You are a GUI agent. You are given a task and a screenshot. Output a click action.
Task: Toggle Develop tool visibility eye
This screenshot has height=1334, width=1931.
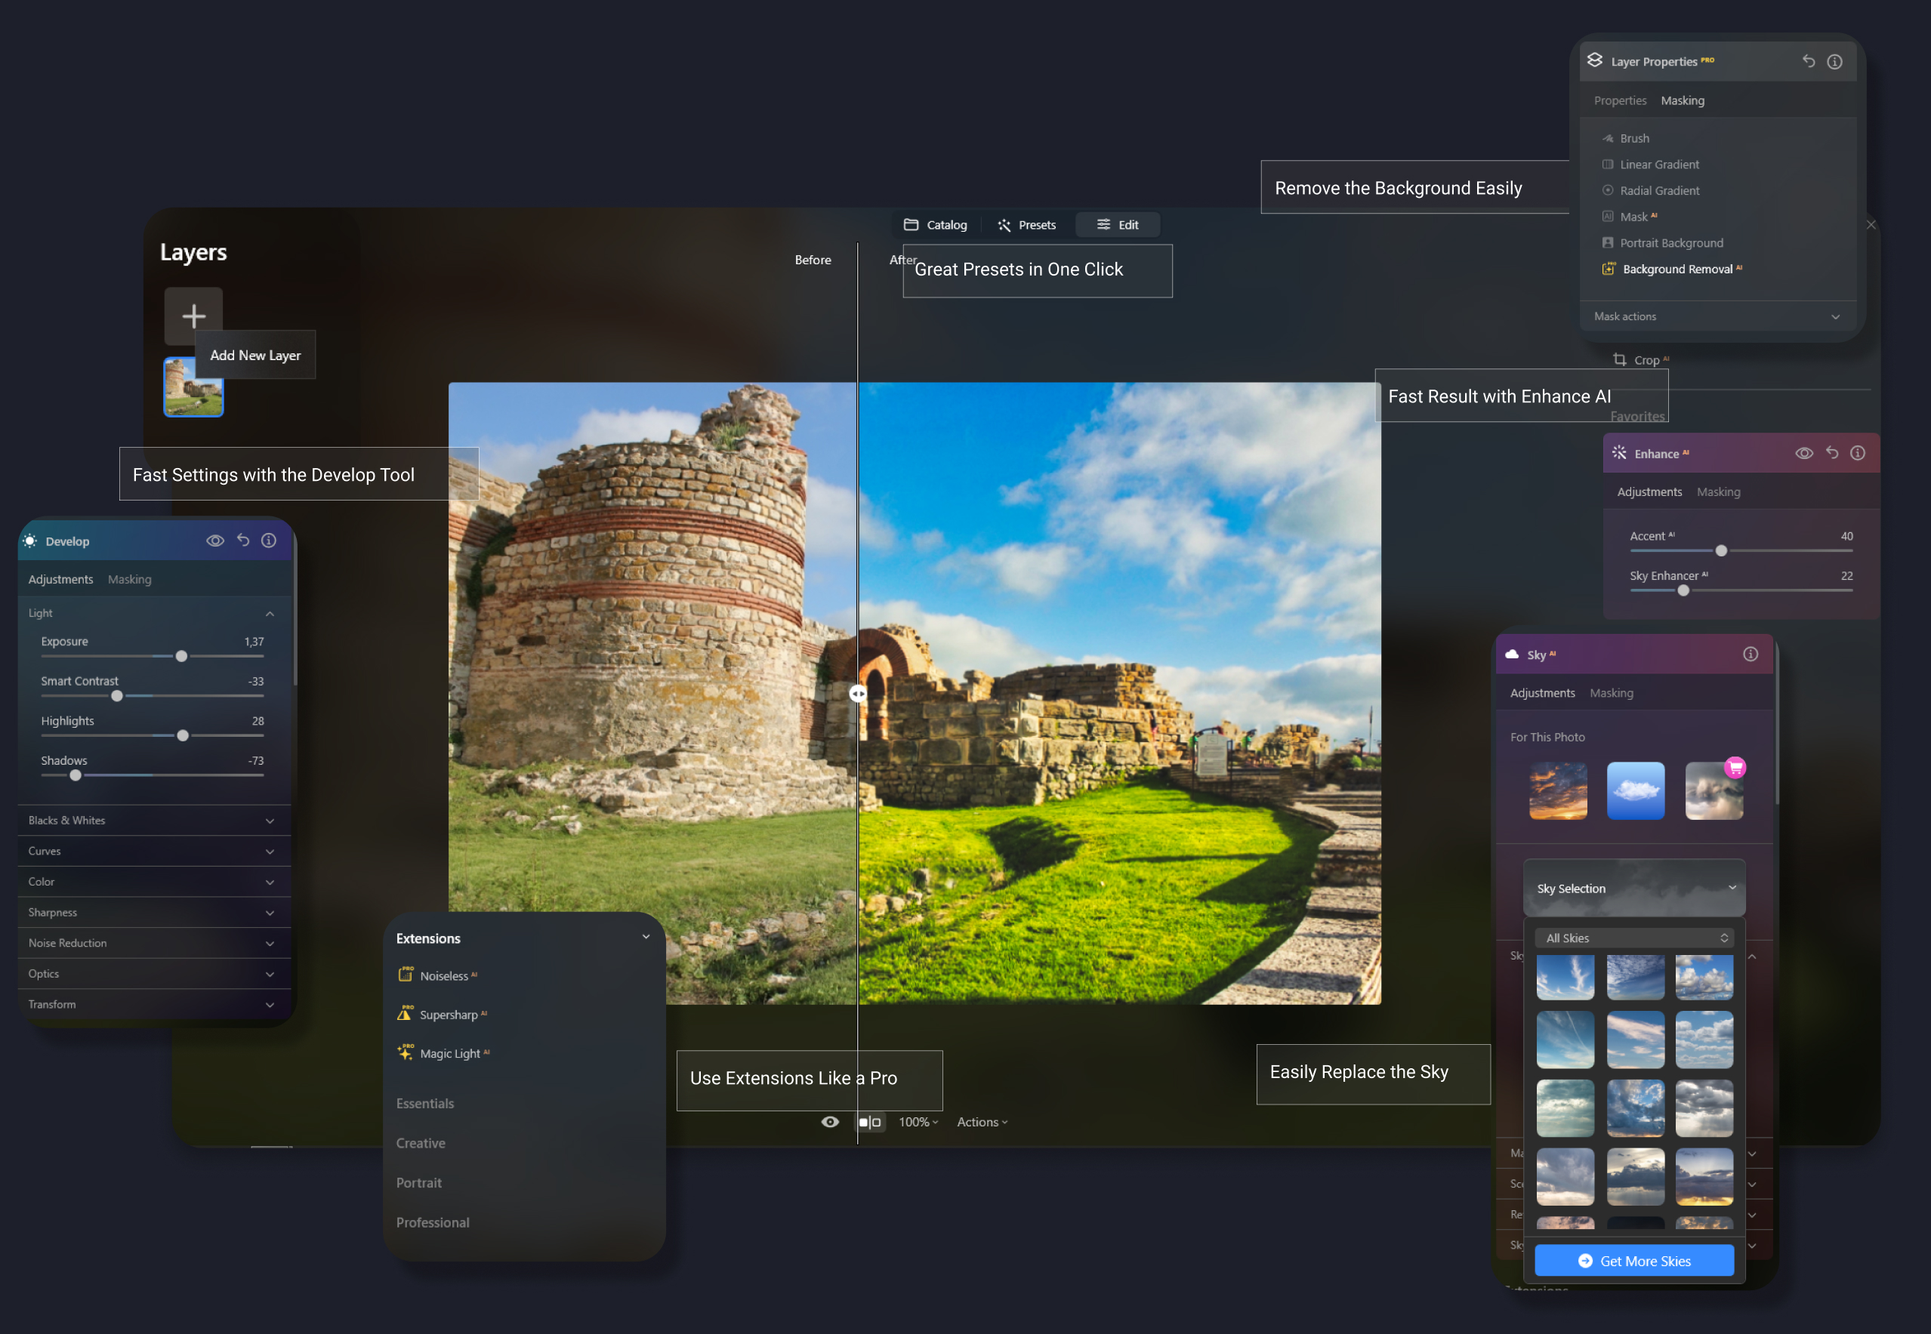tap(214, 540)
